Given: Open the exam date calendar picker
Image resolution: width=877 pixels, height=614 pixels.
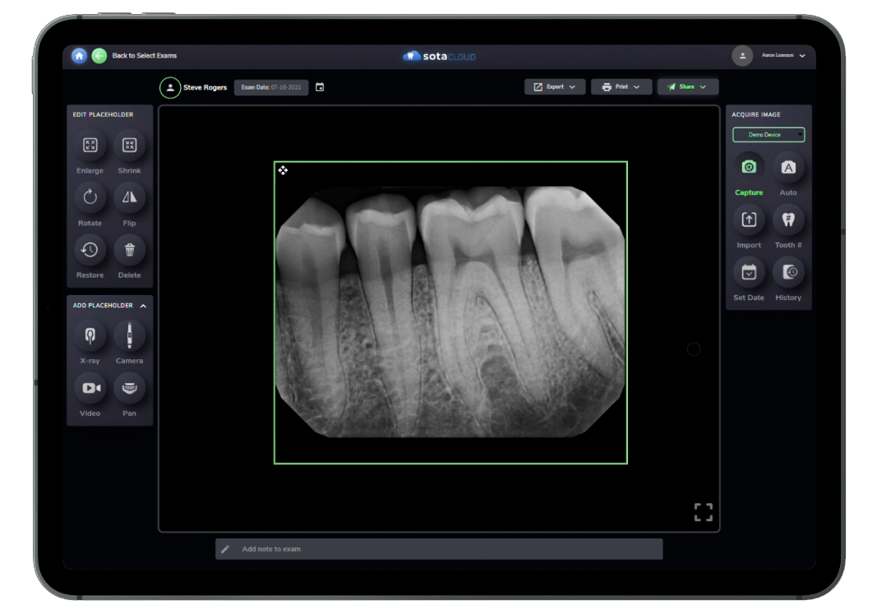Looking at the screenshot, I should click(x=320, y=86).
